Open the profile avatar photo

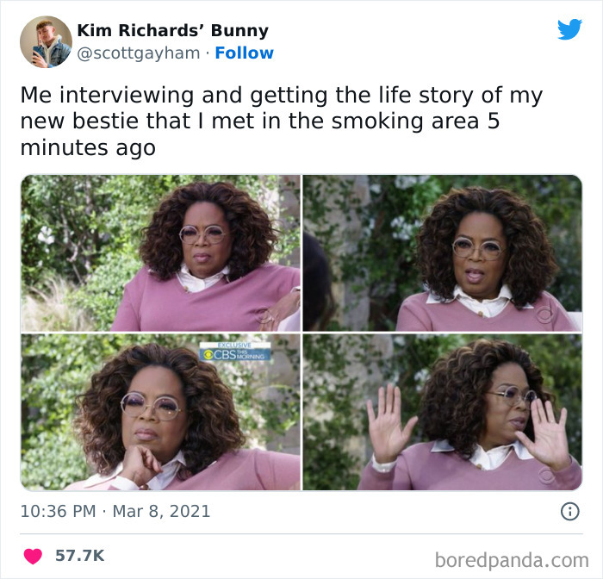coord(46,41)
